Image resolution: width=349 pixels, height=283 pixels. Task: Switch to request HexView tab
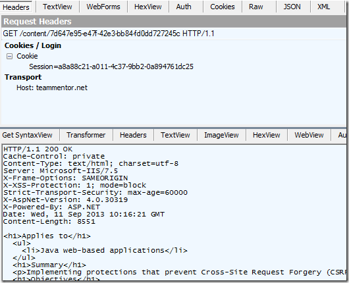[148, 7]
